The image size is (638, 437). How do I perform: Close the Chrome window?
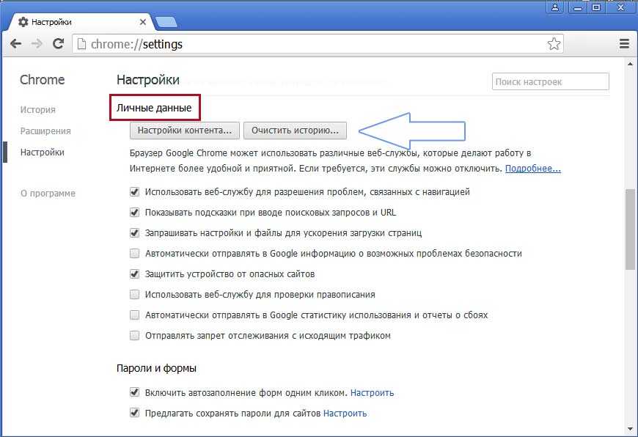(620, 7)
